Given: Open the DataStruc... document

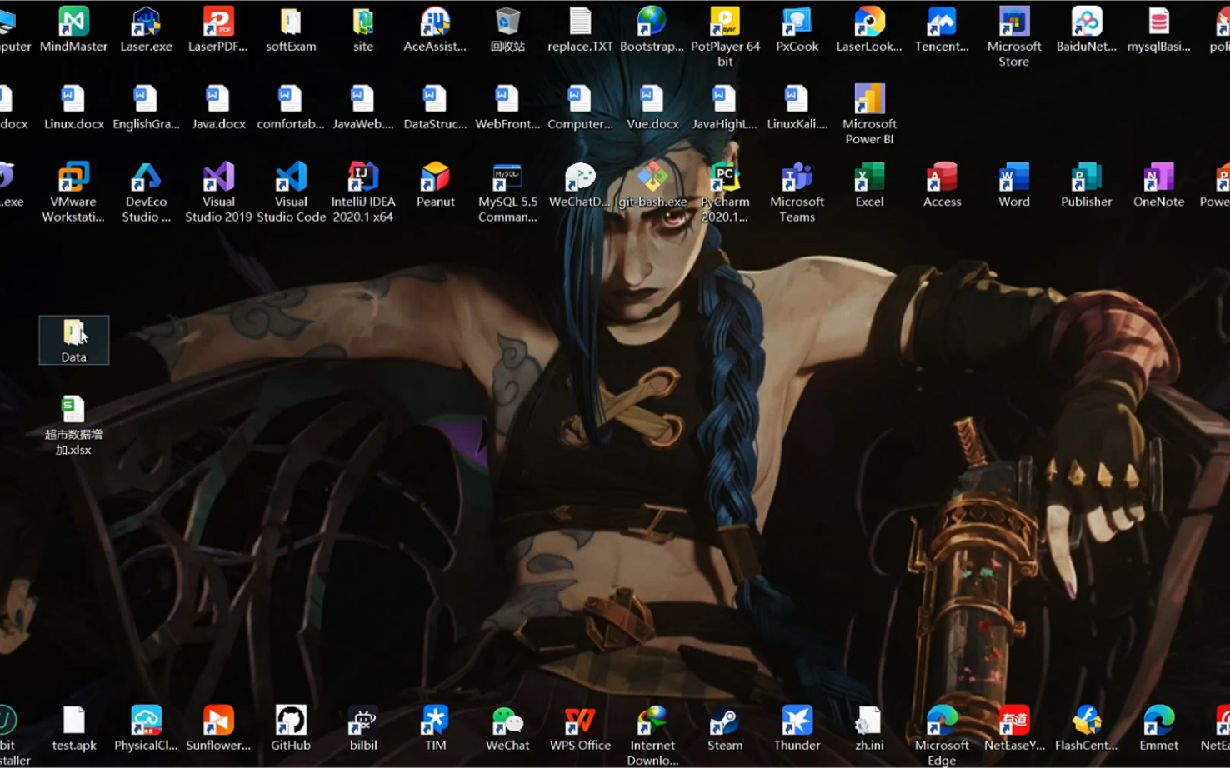Looking at the screenshot, I should coord(436,107).
